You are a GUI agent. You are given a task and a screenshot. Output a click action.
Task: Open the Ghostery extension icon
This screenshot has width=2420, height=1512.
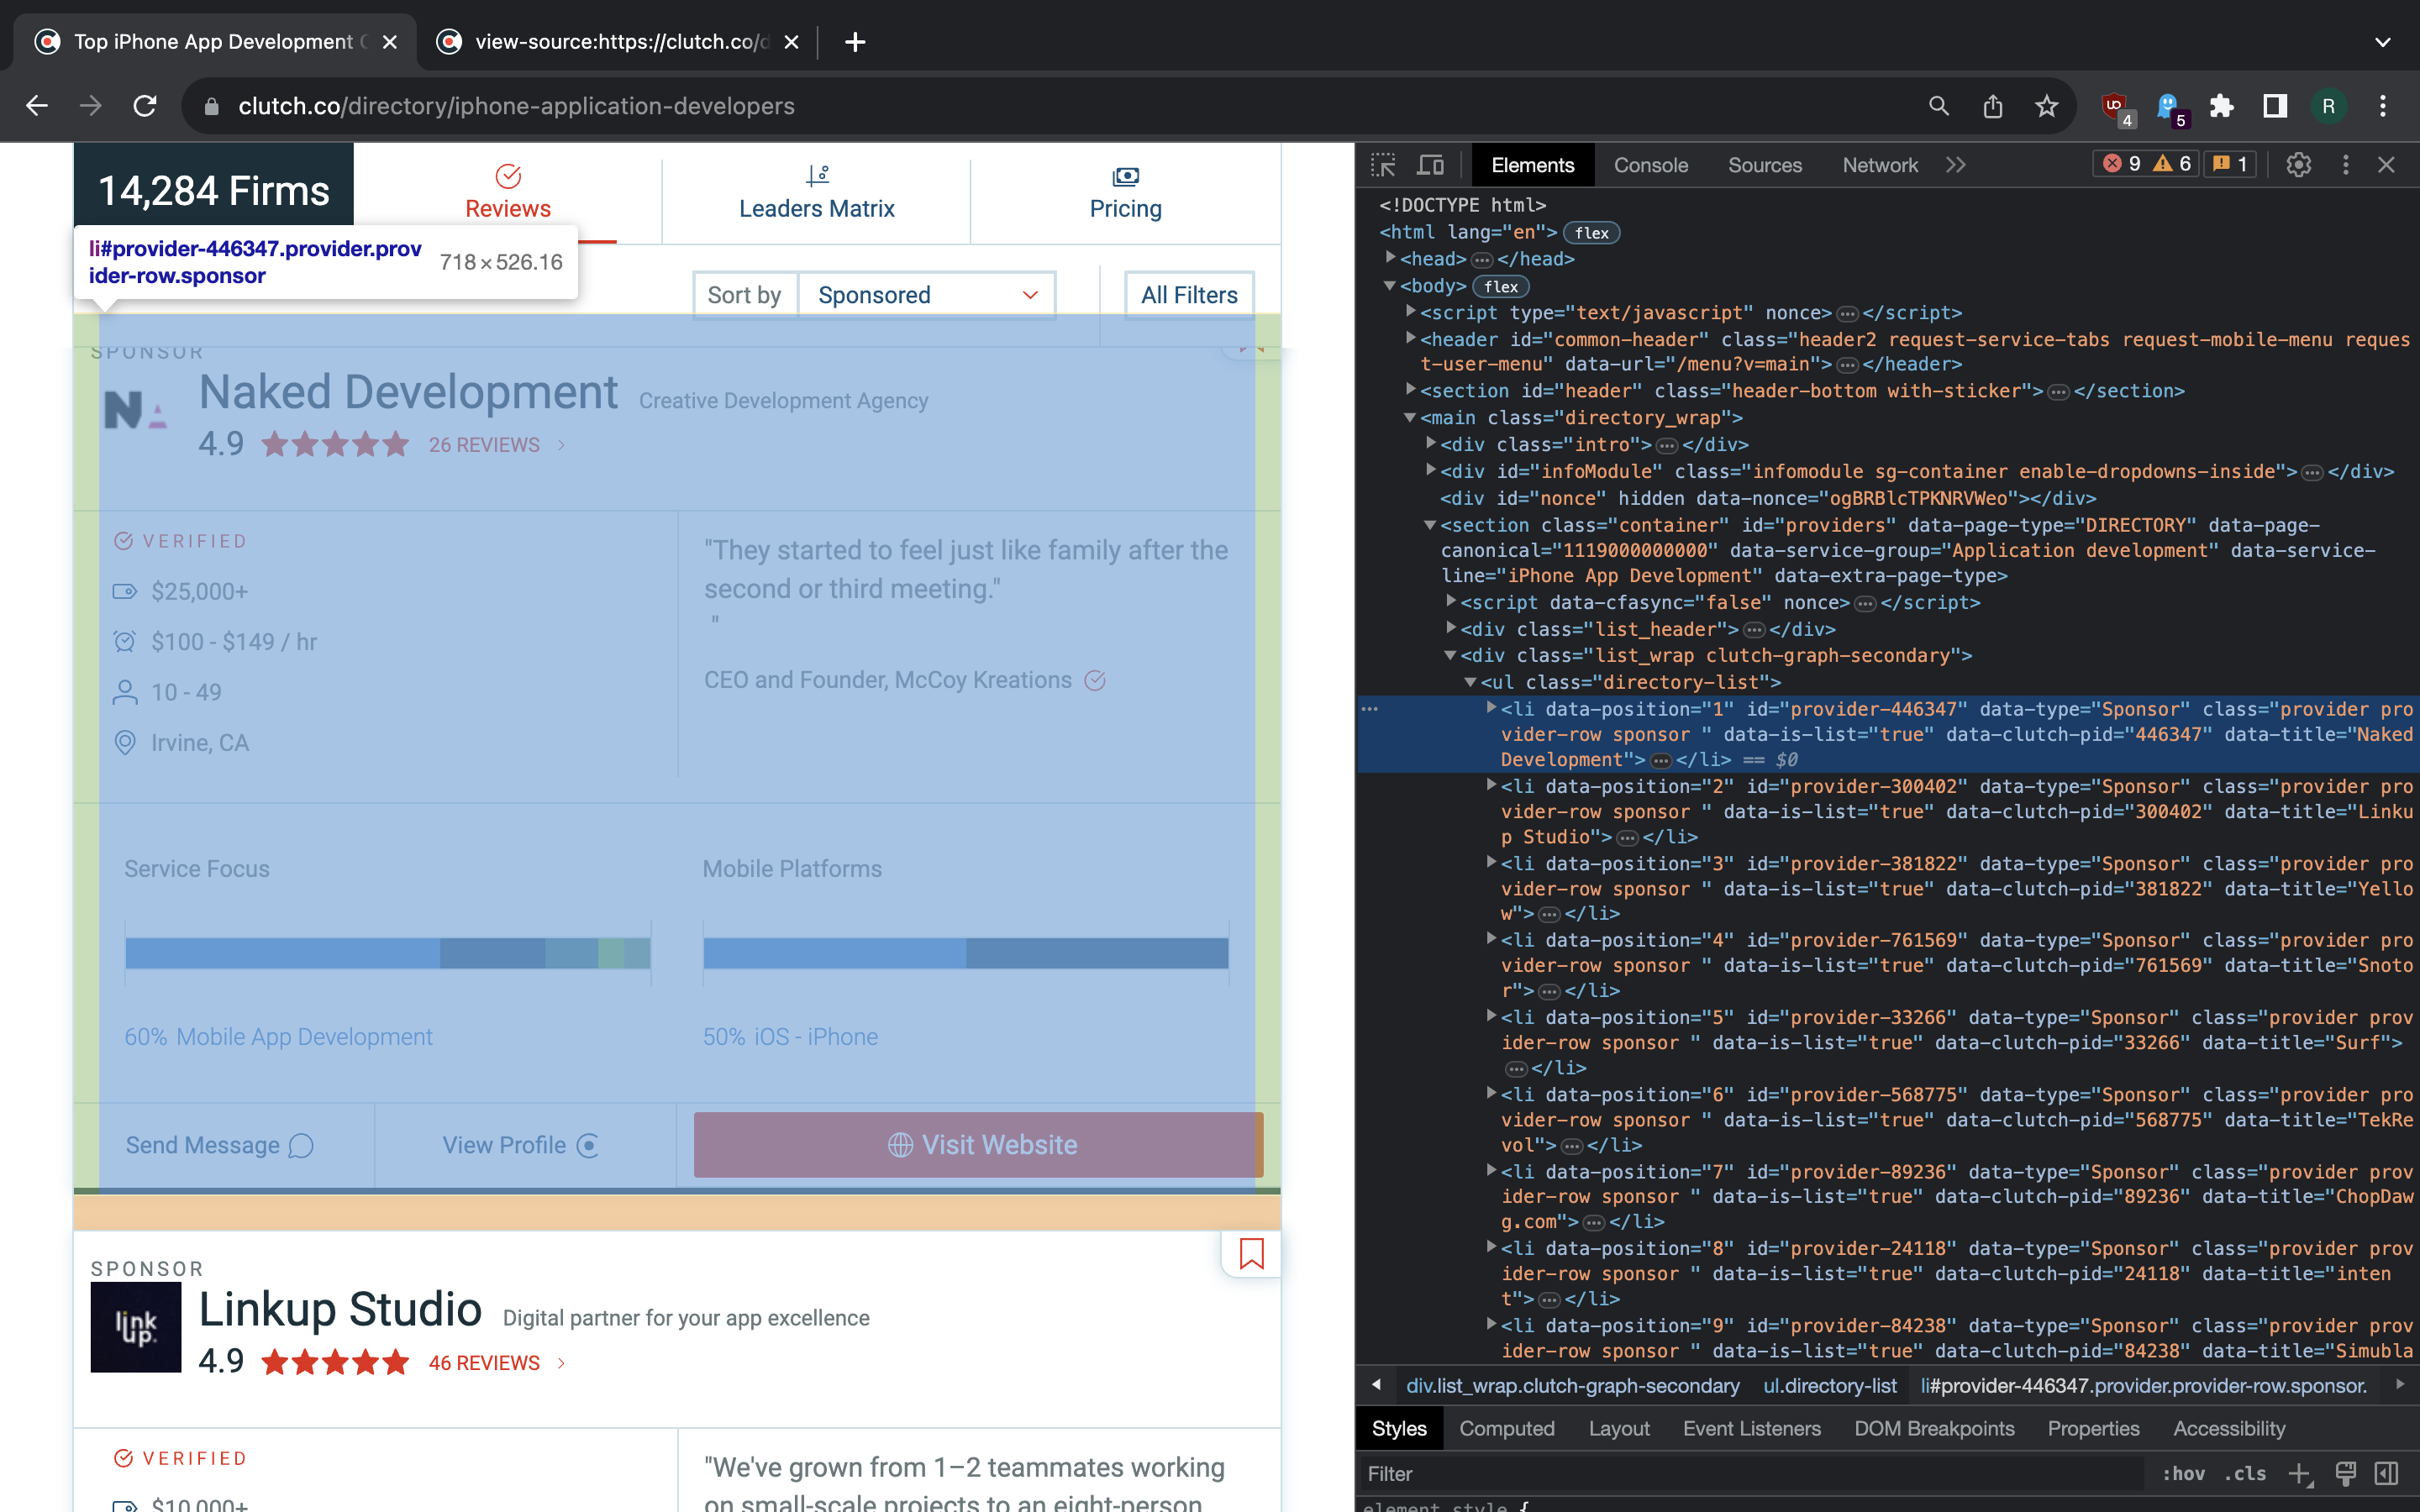[2170, 108]
